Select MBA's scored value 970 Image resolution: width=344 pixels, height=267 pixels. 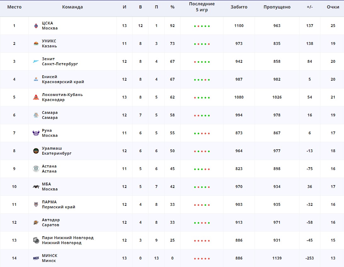[x=239, y=187]
